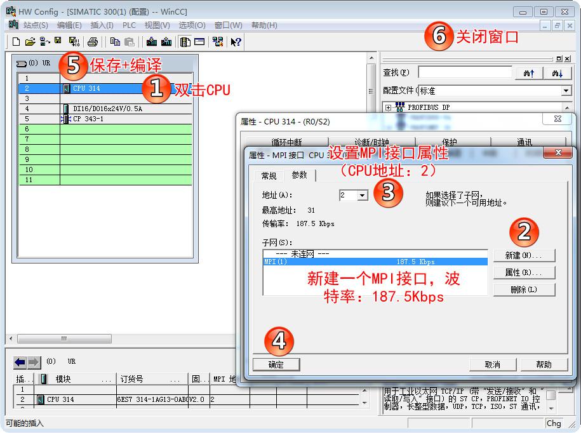Open the 地址(A) address dropdown
The image size is (581, 433).
(363, 195)
